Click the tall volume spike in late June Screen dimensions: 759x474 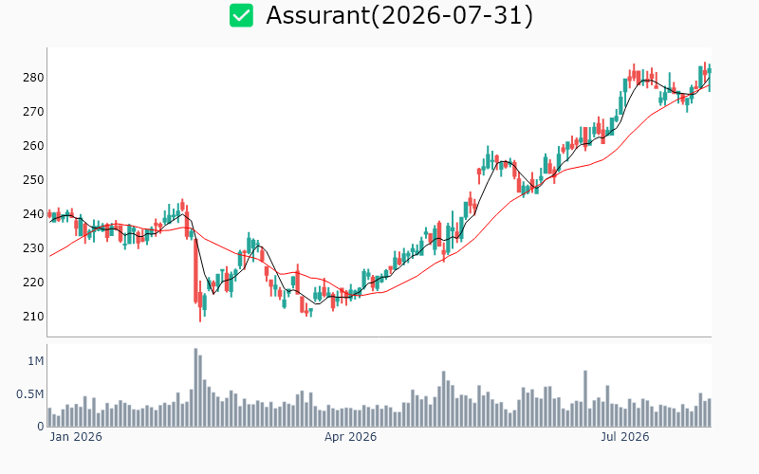(585, 398)
